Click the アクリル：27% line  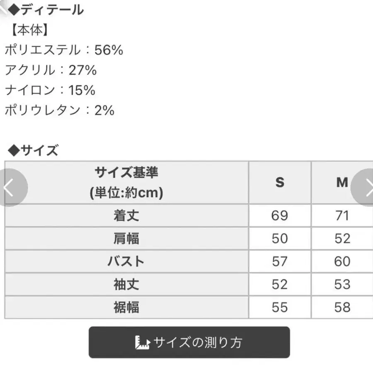tap(51, 70)
